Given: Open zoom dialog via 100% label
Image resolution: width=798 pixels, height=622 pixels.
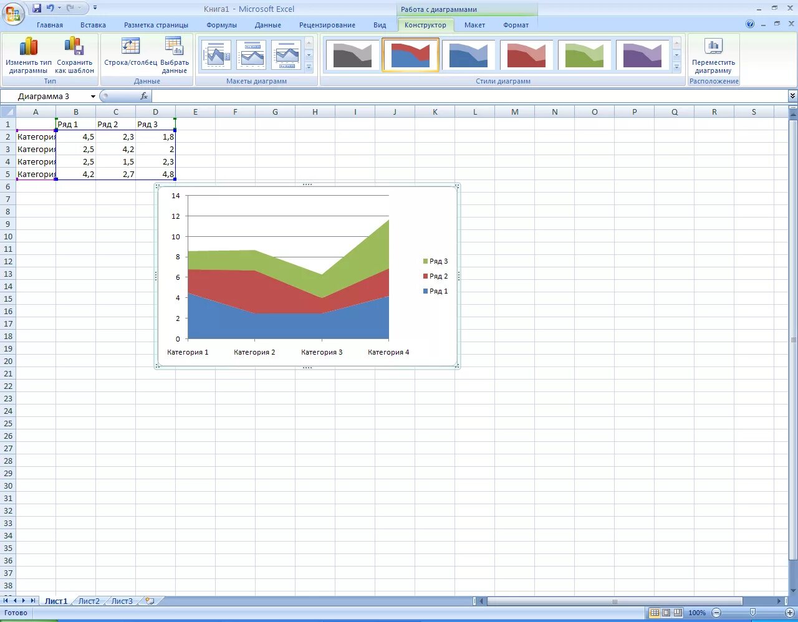Looking at the screenshot, I should [x=696, y=613].
